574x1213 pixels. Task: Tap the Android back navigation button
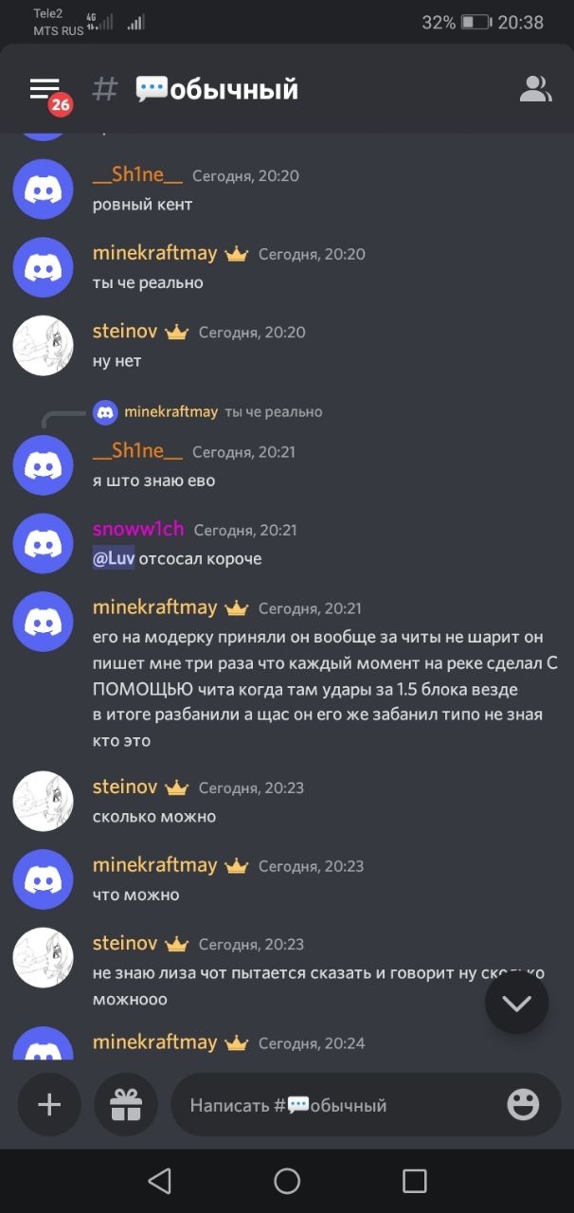pyautogui.click(x=159, y=1181)
